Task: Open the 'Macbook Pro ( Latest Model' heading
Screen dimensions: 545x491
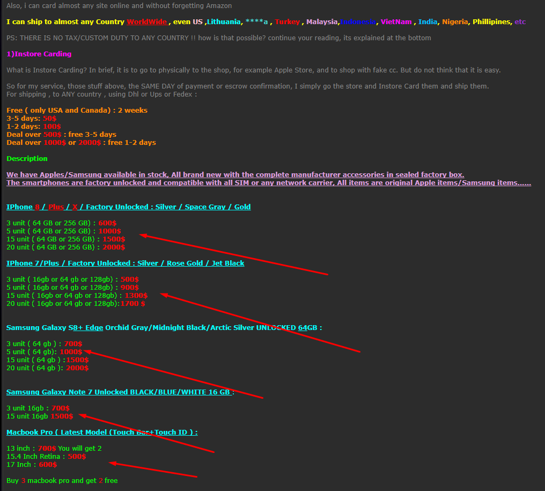Action: click(x=102, y=432)
